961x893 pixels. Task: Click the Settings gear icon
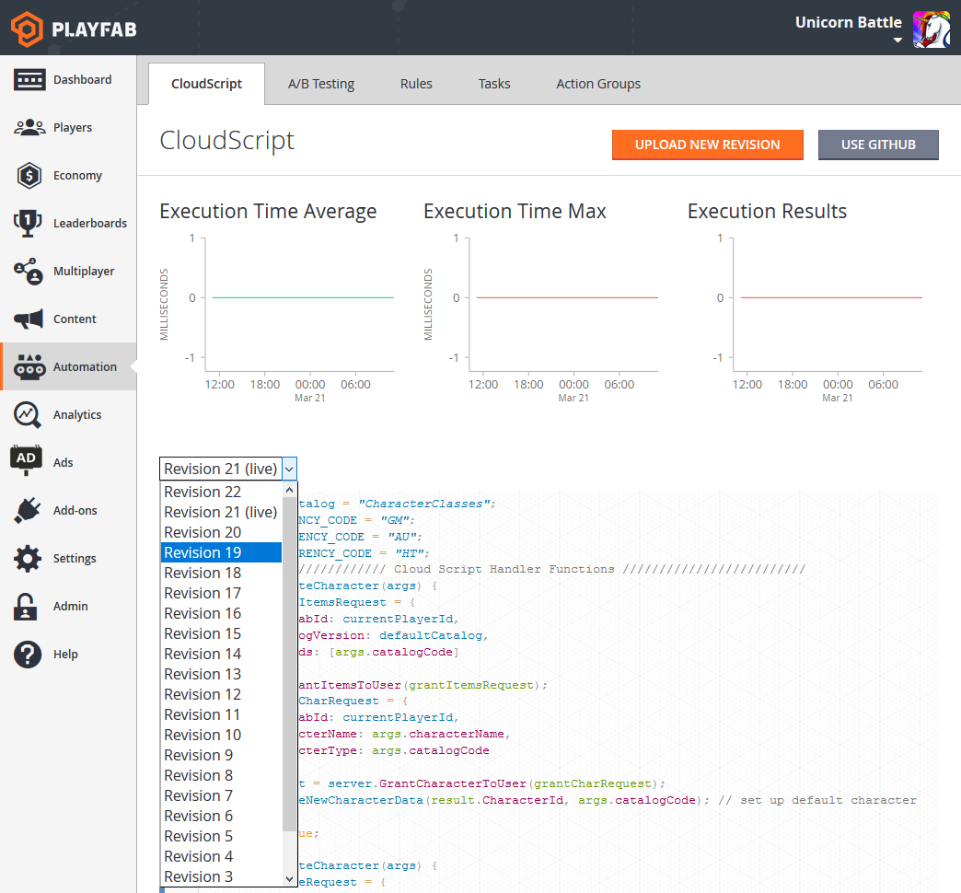click(28, 558)
